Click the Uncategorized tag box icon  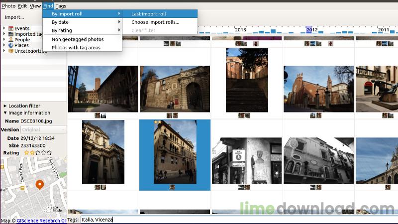click(x=10, y=51)
